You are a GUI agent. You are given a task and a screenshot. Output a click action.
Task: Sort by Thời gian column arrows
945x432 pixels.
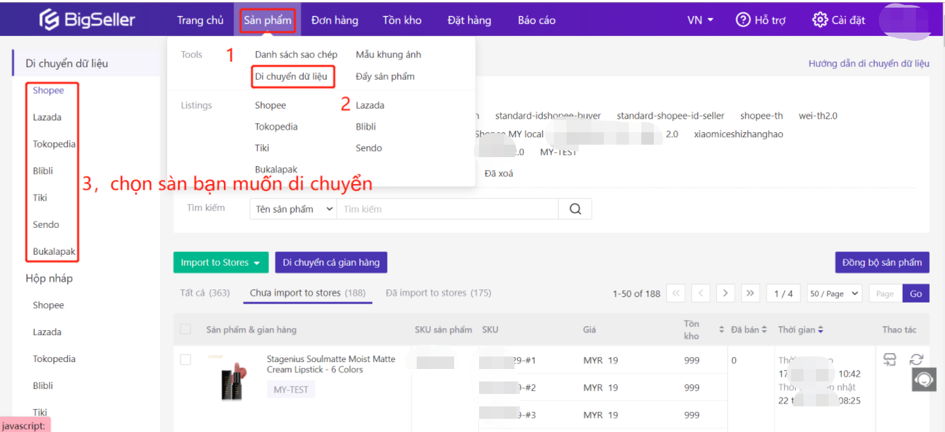(x=821, y=330)
